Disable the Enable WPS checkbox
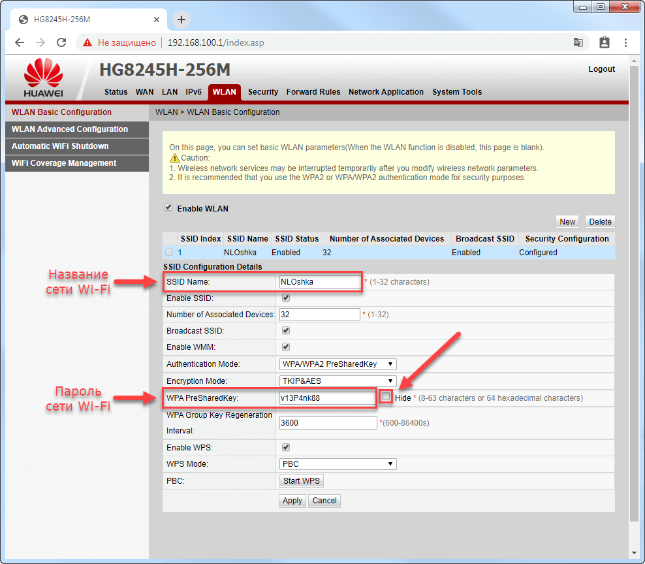This screenshot has height=564, width=645. (285, 447)
